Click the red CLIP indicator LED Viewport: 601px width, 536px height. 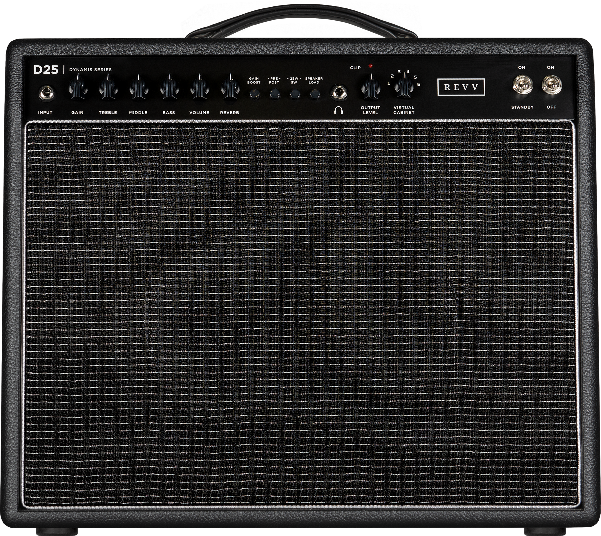tap(371, 66)
